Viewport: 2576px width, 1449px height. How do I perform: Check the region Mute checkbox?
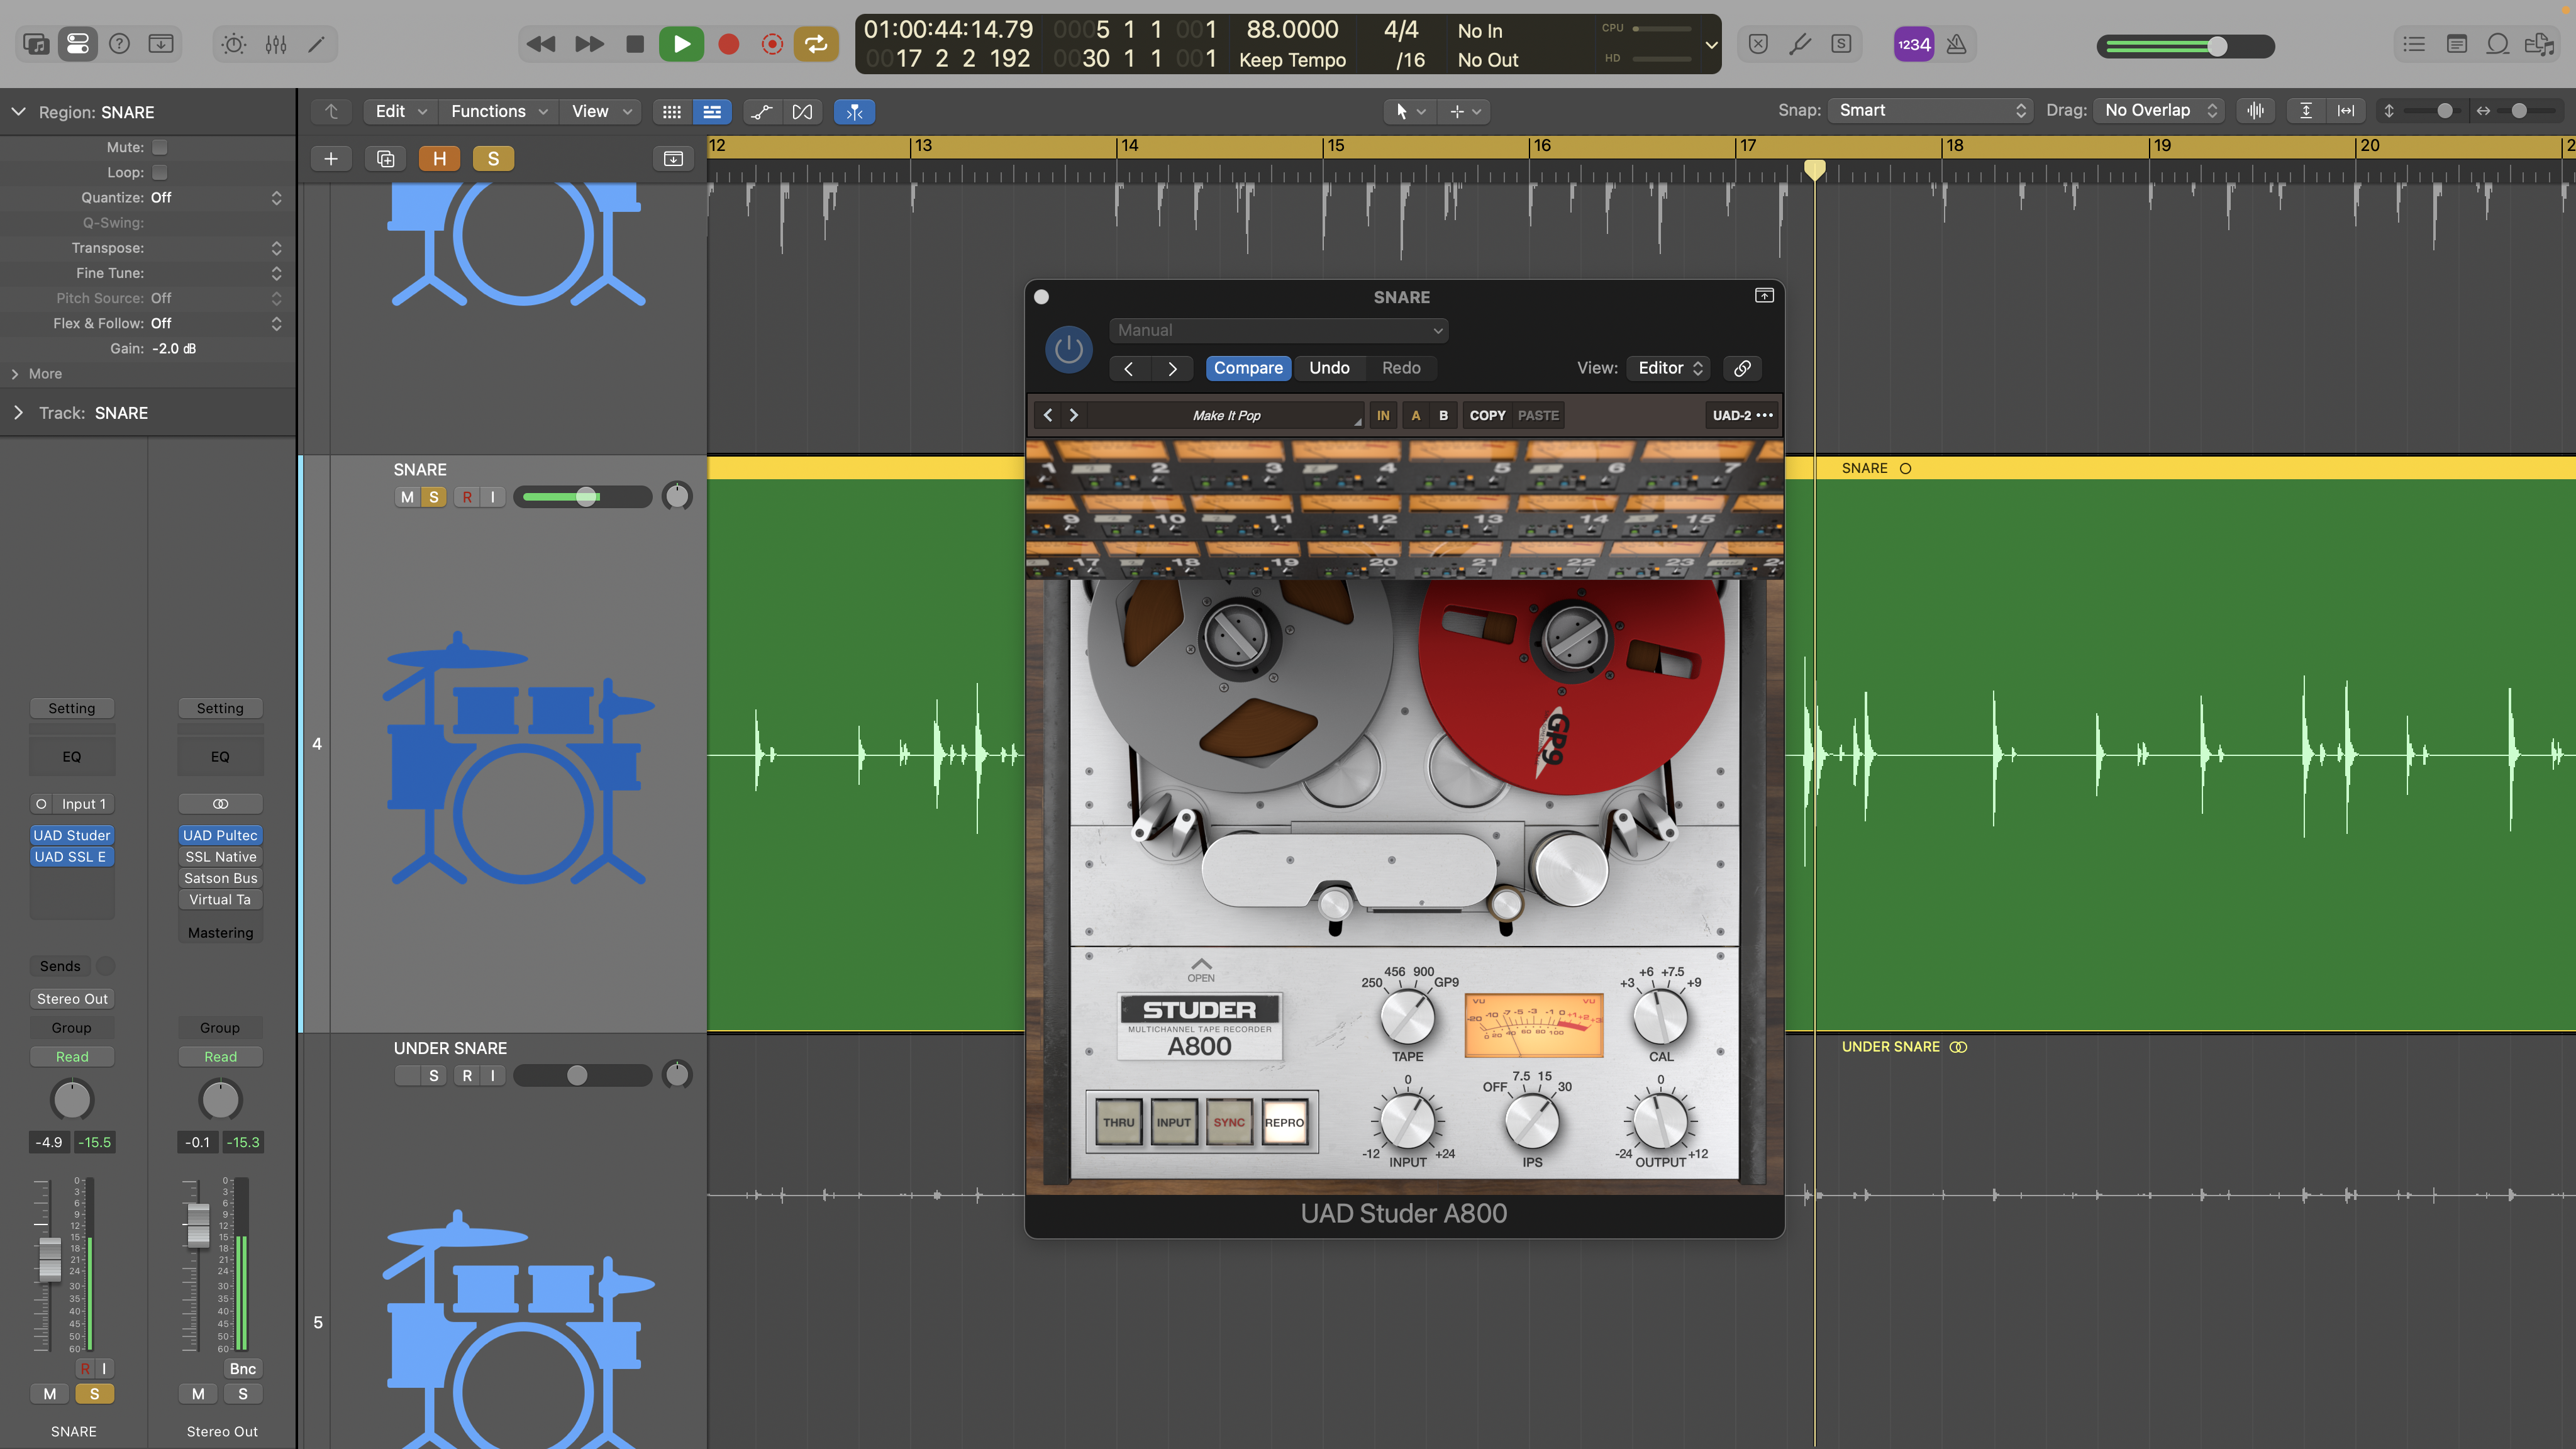tap(160, 147)
